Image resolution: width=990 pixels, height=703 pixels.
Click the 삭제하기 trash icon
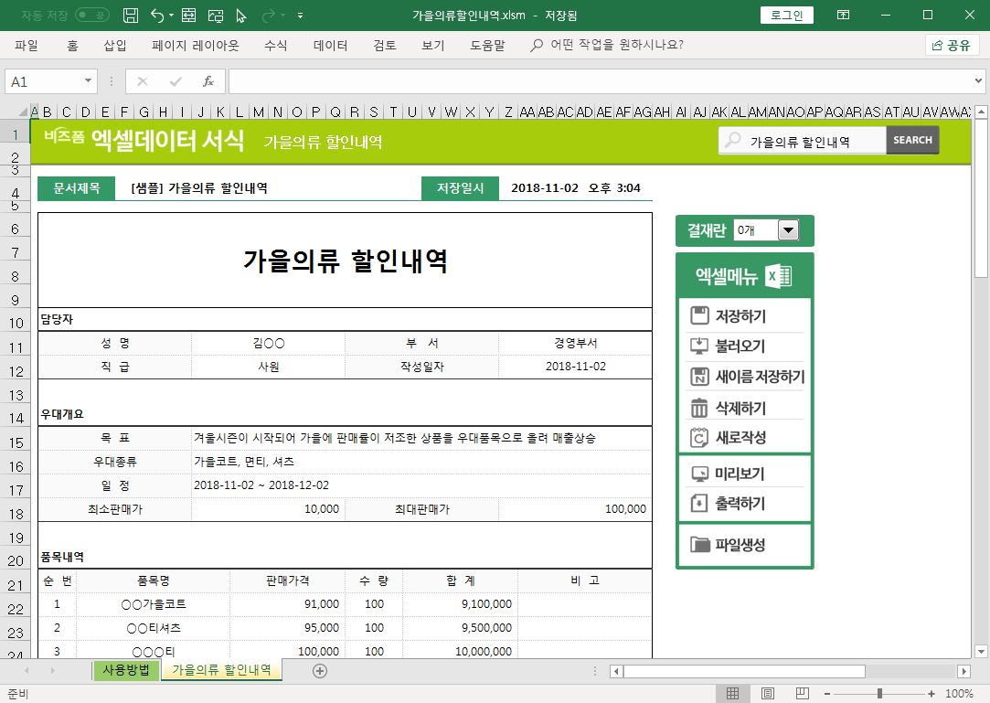point(700,408)
